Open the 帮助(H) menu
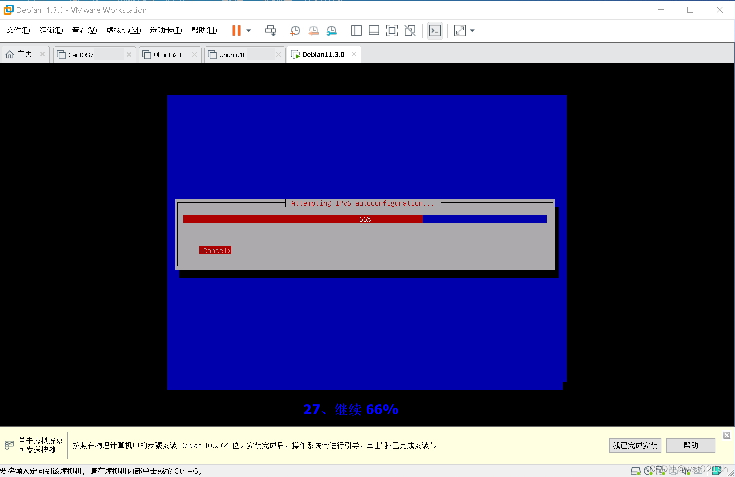This screenshot has height=477, width=735. pos(204,30)
